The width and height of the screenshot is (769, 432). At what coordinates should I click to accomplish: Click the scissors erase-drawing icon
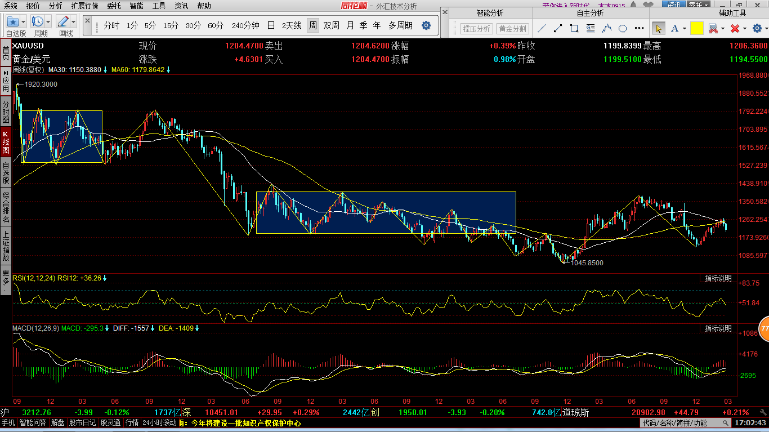[713, 28]
